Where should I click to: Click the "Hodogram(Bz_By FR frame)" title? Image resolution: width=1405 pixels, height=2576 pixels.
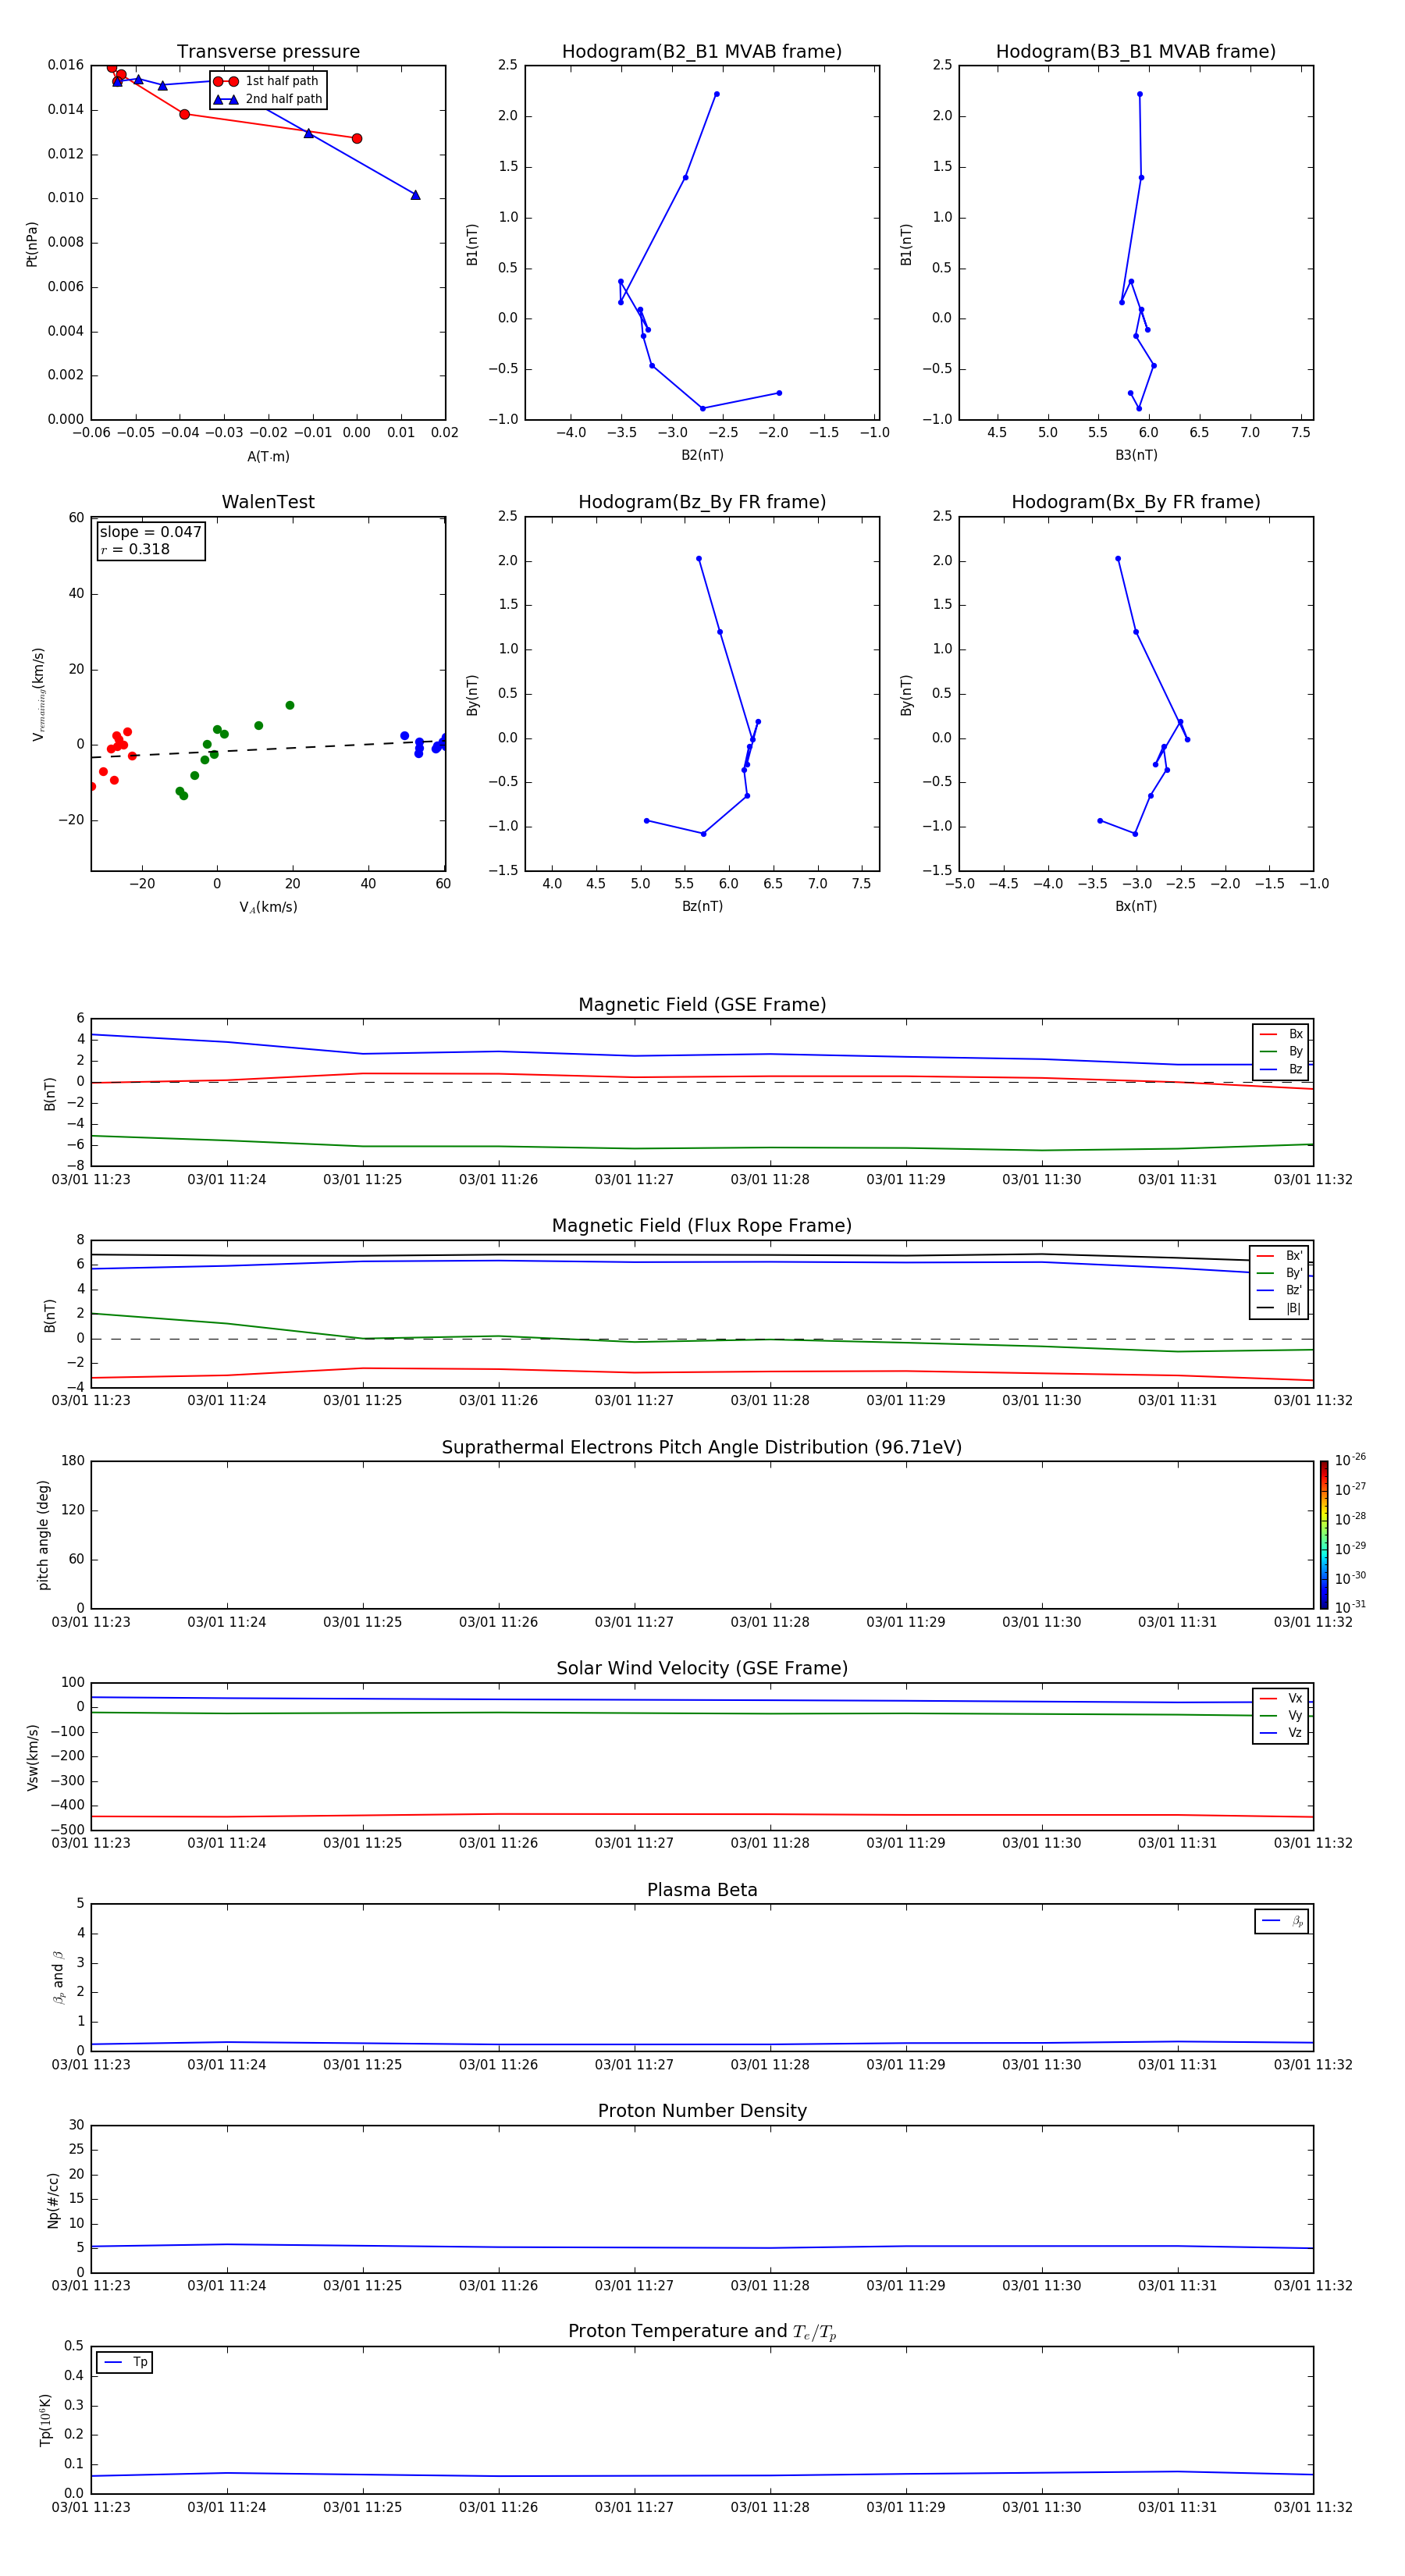pos(702,502)
